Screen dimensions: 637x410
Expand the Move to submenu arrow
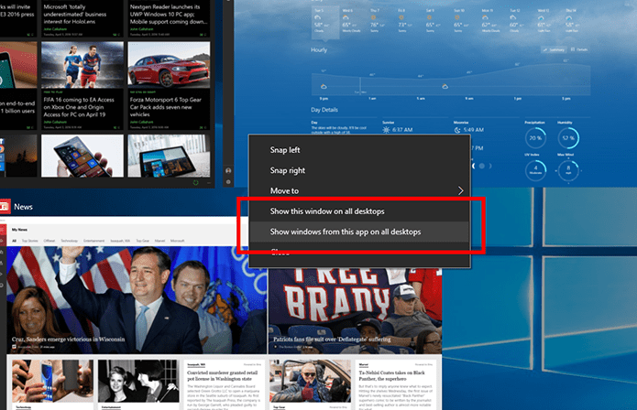pyautogui.click(x=461, y=190)
